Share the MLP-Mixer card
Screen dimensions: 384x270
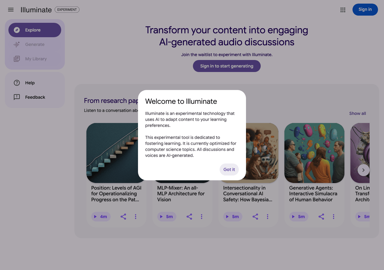189,217
